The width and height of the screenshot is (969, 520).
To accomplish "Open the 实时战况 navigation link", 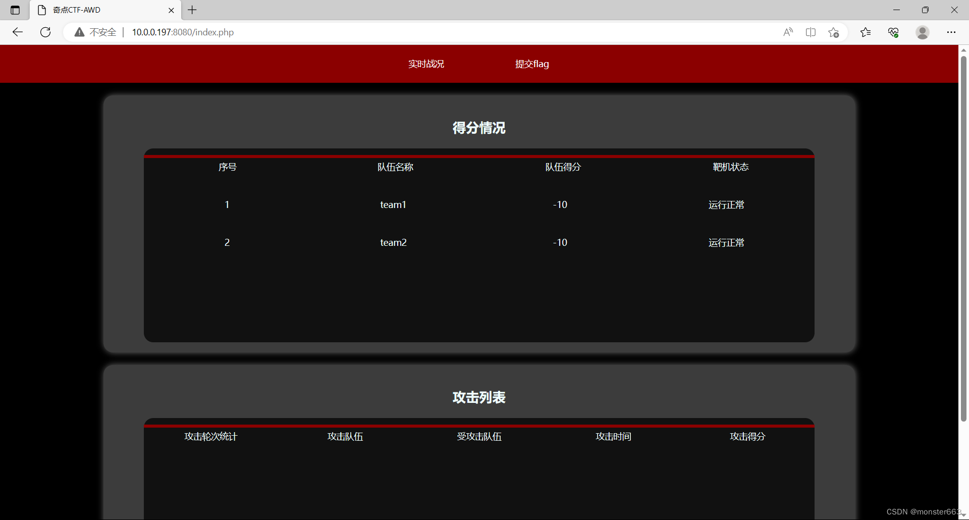I will 426,64.
